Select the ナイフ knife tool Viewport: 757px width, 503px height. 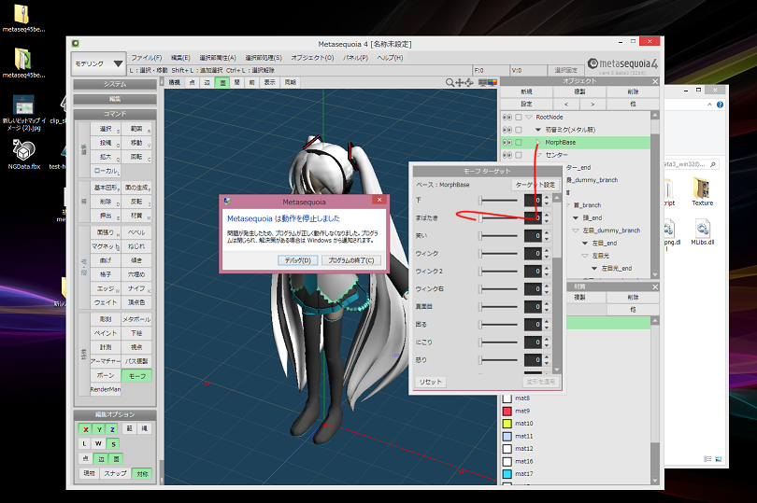coord(136,288)
